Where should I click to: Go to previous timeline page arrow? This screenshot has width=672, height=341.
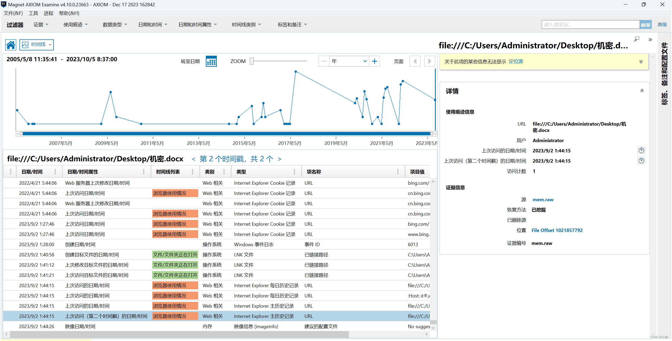point(415,61)
